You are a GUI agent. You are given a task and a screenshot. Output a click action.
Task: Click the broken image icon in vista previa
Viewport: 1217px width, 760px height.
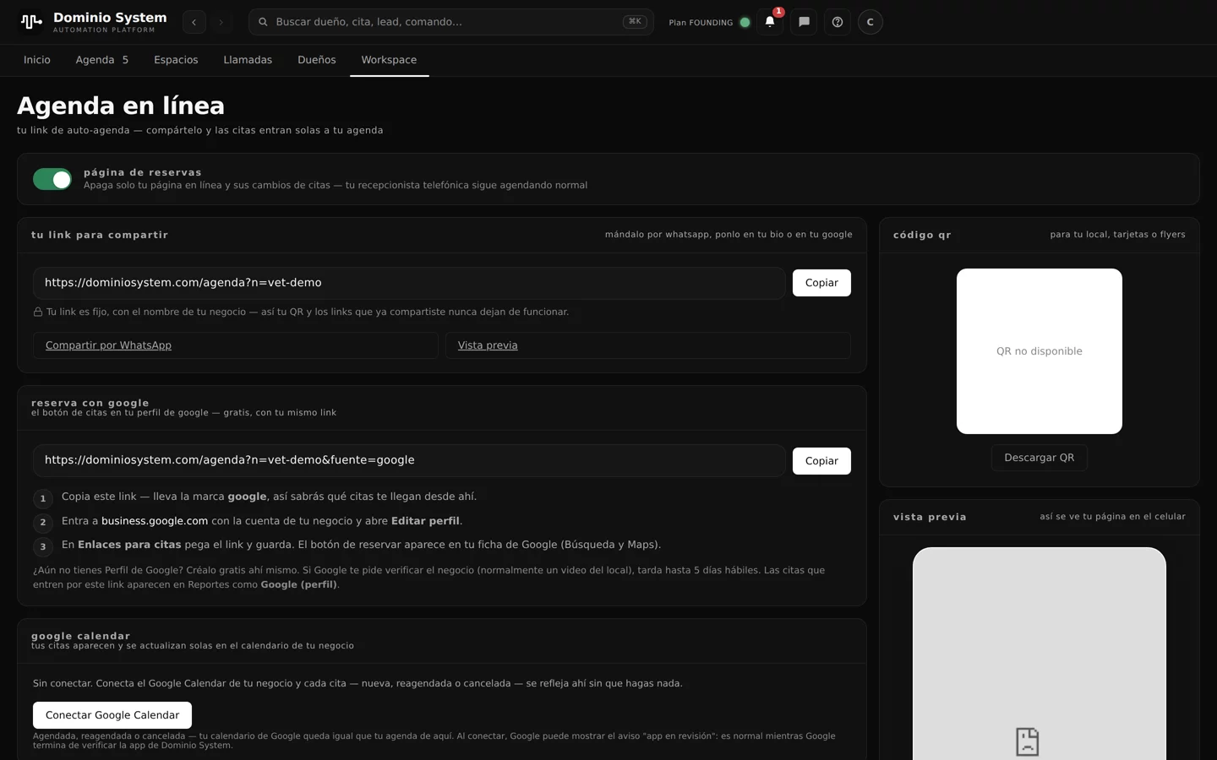click(1027, 741)
